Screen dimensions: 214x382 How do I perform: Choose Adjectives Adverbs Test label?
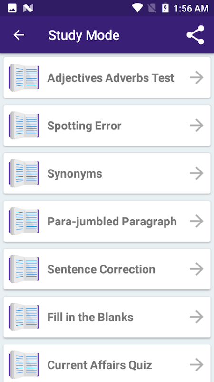tap(111, 78)
